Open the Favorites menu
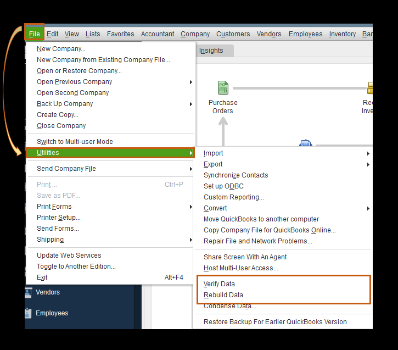The height and width of the screenshot is (350, 398). [x=120, y=34]
